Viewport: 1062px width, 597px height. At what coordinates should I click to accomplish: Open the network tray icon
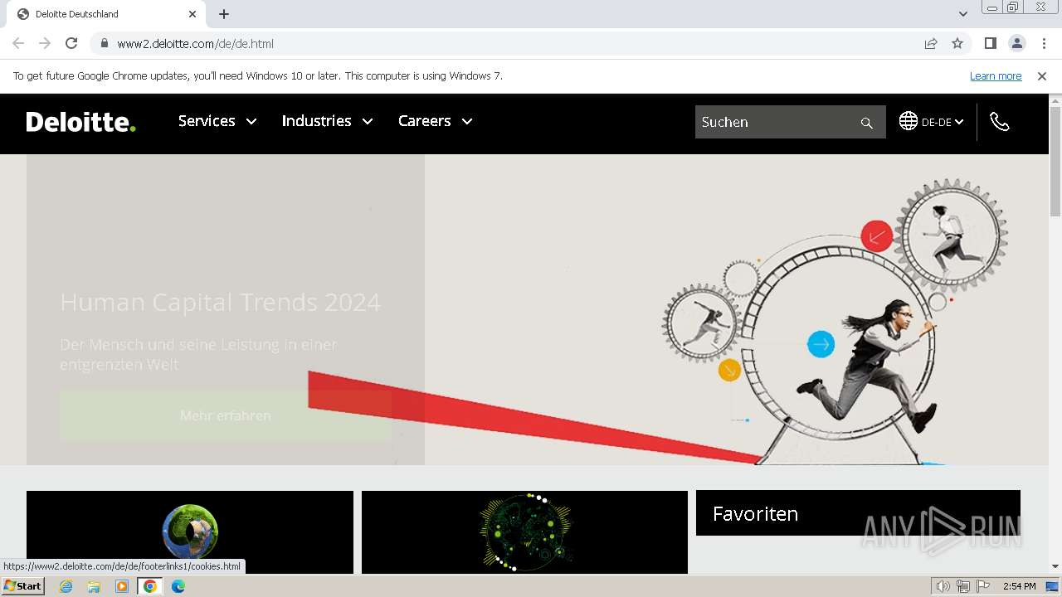pos(963,586)
